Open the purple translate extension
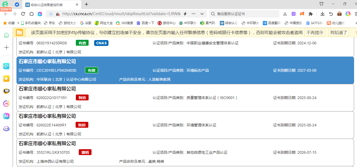This screenshot has height=167, width=357. pyautogui.click(x=294, y=14)
